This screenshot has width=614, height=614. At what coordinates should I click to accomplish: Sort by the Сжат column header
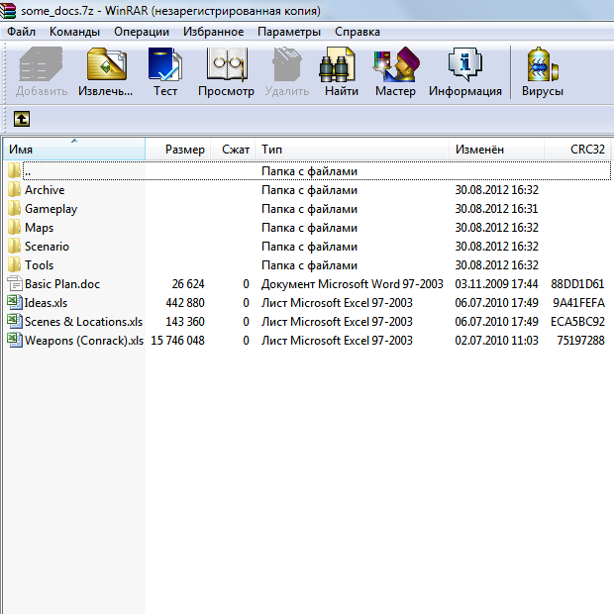233,150
